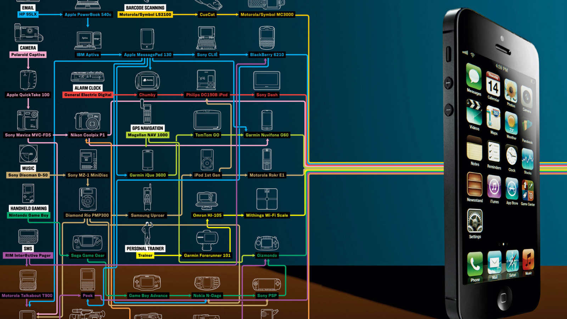Tap the Reminders app icon
Viewport: 567px width, 319px height.
(494, 152)
